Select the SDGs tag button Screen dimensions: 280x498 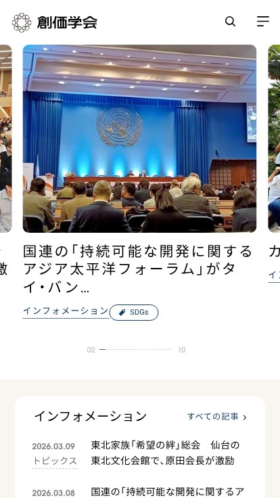[134, 313]
